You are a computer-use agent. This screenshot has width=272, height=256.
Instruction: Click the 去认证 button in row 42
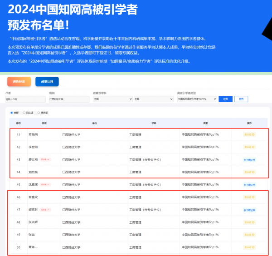click(249, 147)
